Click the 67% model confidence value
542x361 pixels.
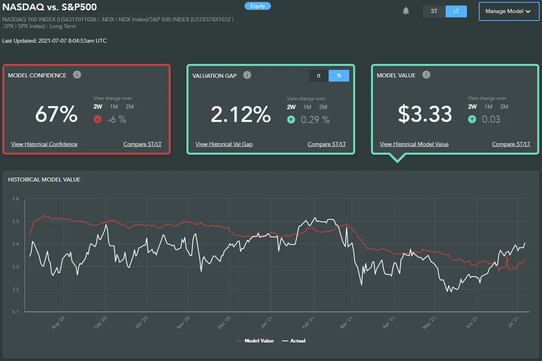[56, 114]
